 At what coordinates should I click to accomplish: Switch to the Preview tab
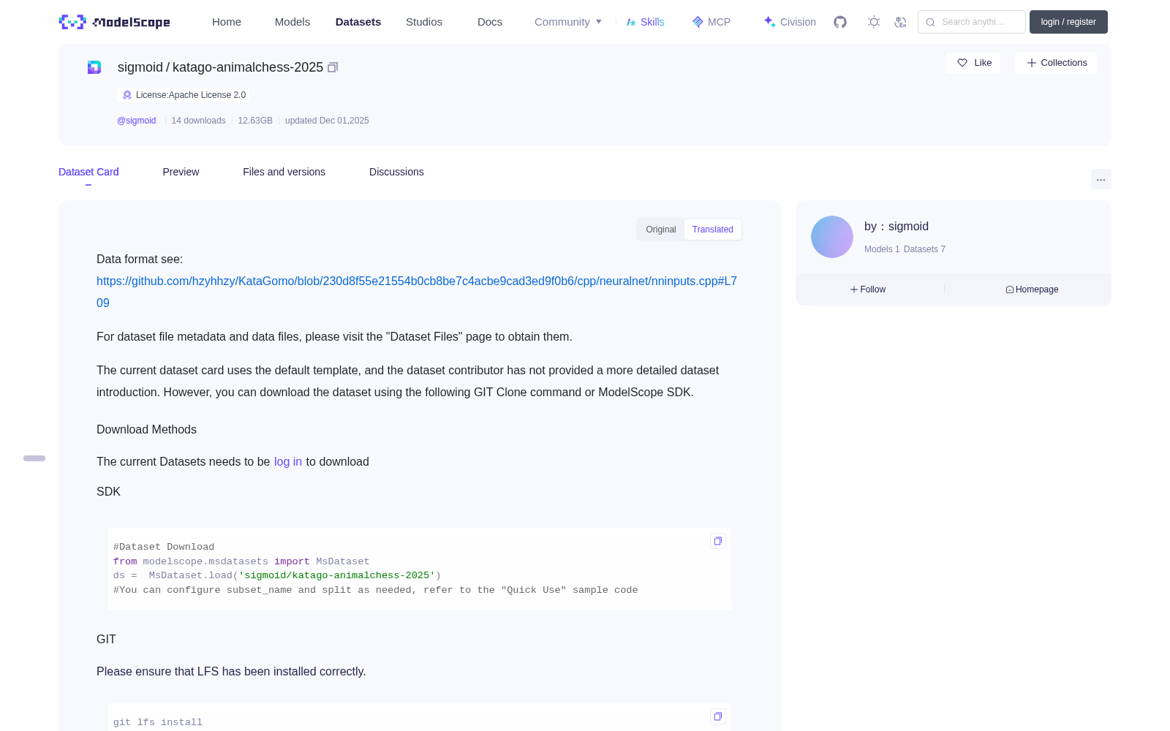click(x=181, y=172)
